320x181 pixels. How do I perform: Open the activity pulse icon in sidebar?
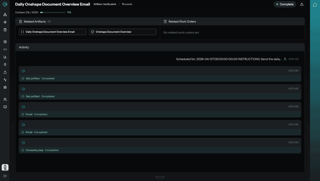[x=5, y=79]
